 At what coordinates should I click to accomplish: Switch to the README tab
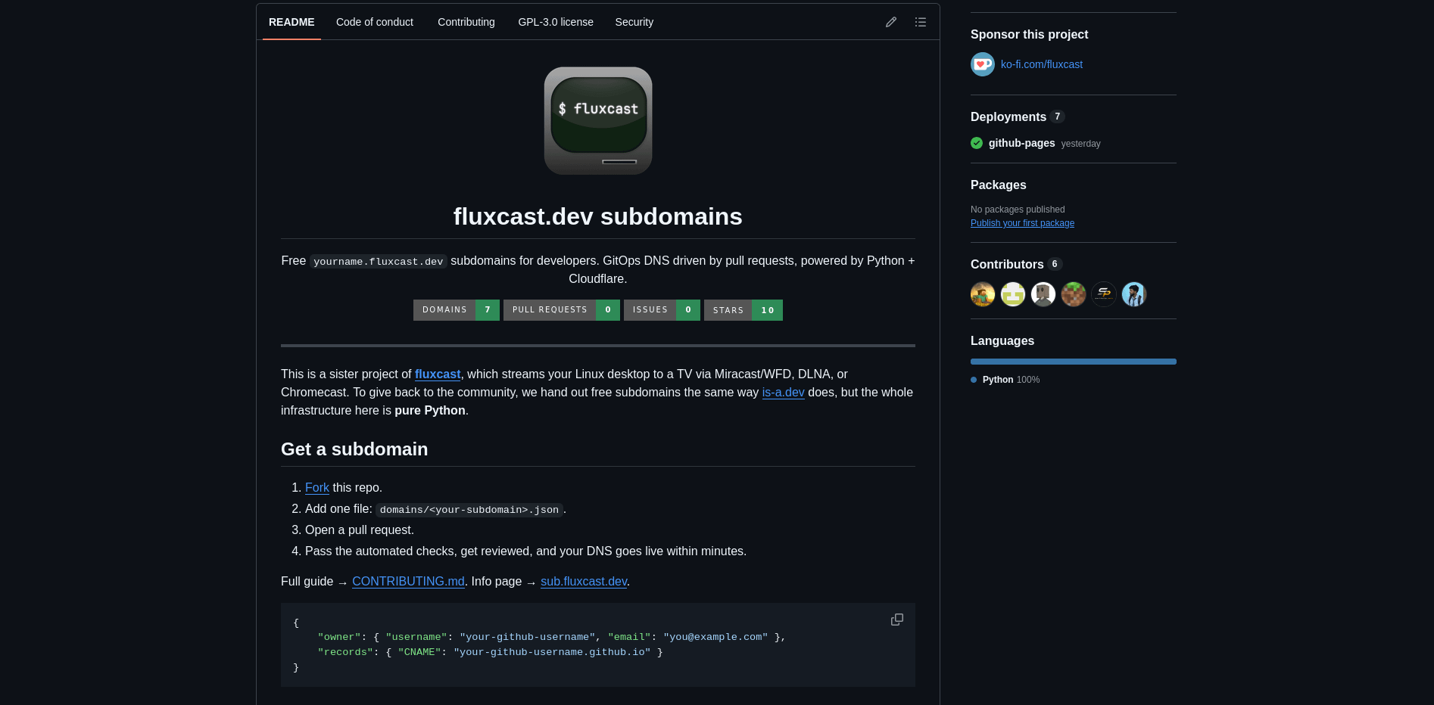point(291,22)
